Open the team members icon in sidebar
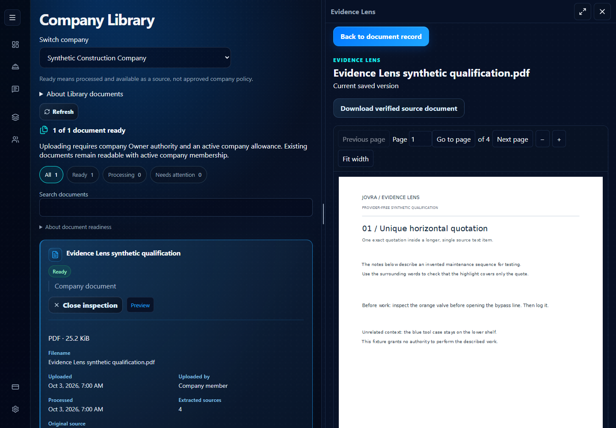616x428 pixels. click(x=15, y=140)
